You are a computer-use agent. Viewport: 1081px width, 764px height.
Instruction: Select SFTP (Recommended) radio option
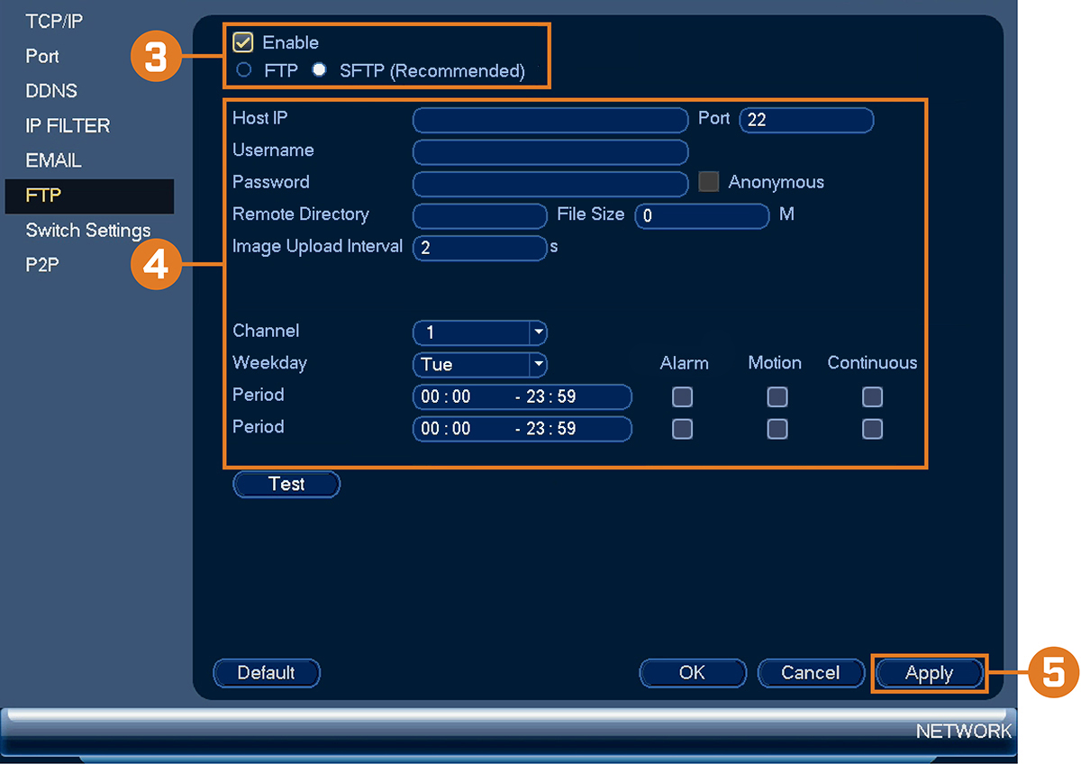pyautogui.click(x=319, y=71)
